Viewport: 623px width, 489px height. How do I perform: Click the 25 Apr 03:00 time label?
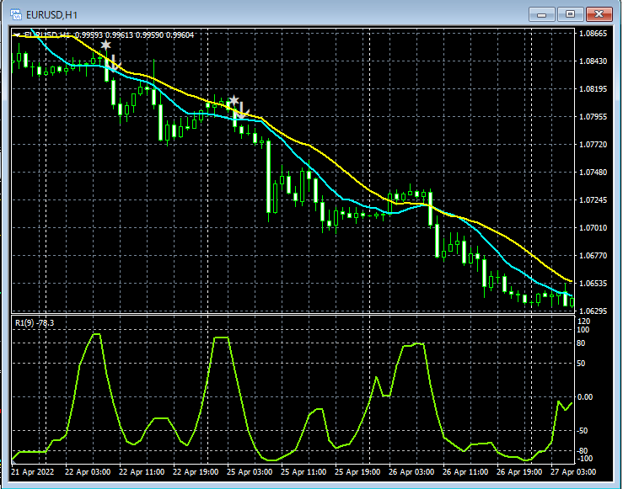point(250,472)
